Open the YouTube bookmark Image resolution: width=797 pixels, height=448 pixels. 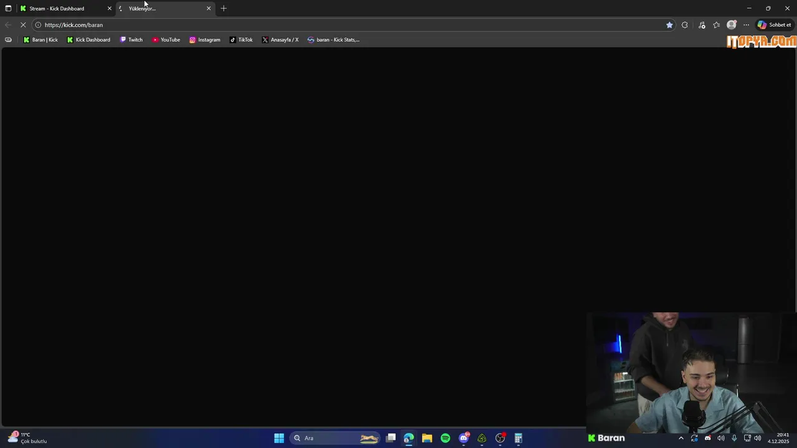pos(166,40)
